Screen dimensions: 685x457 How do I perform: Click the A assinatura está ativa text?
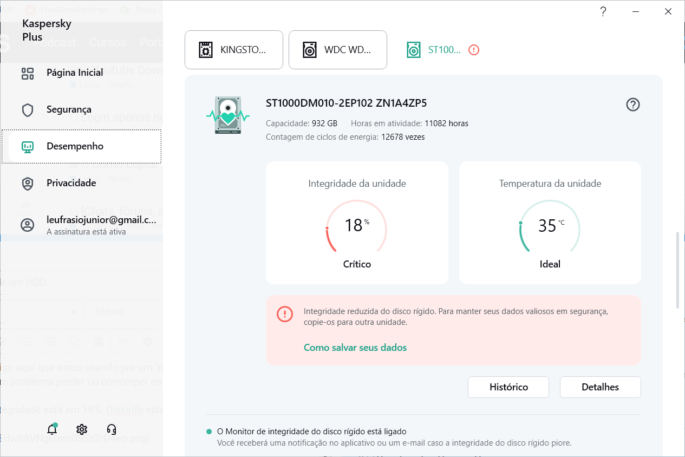coord(86,232)
